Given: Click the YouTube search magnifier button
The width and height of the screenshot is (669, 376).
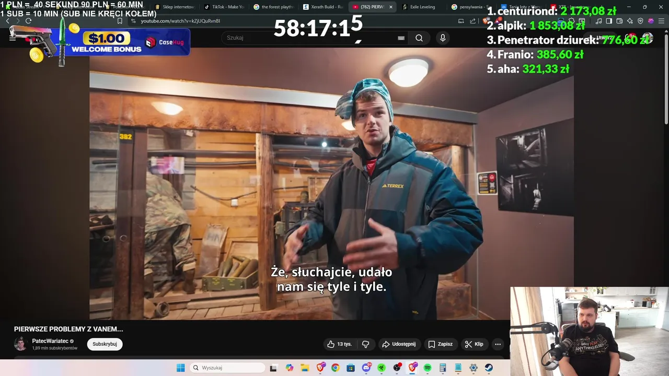Looking at the screenshot, I should coord(419,38).
